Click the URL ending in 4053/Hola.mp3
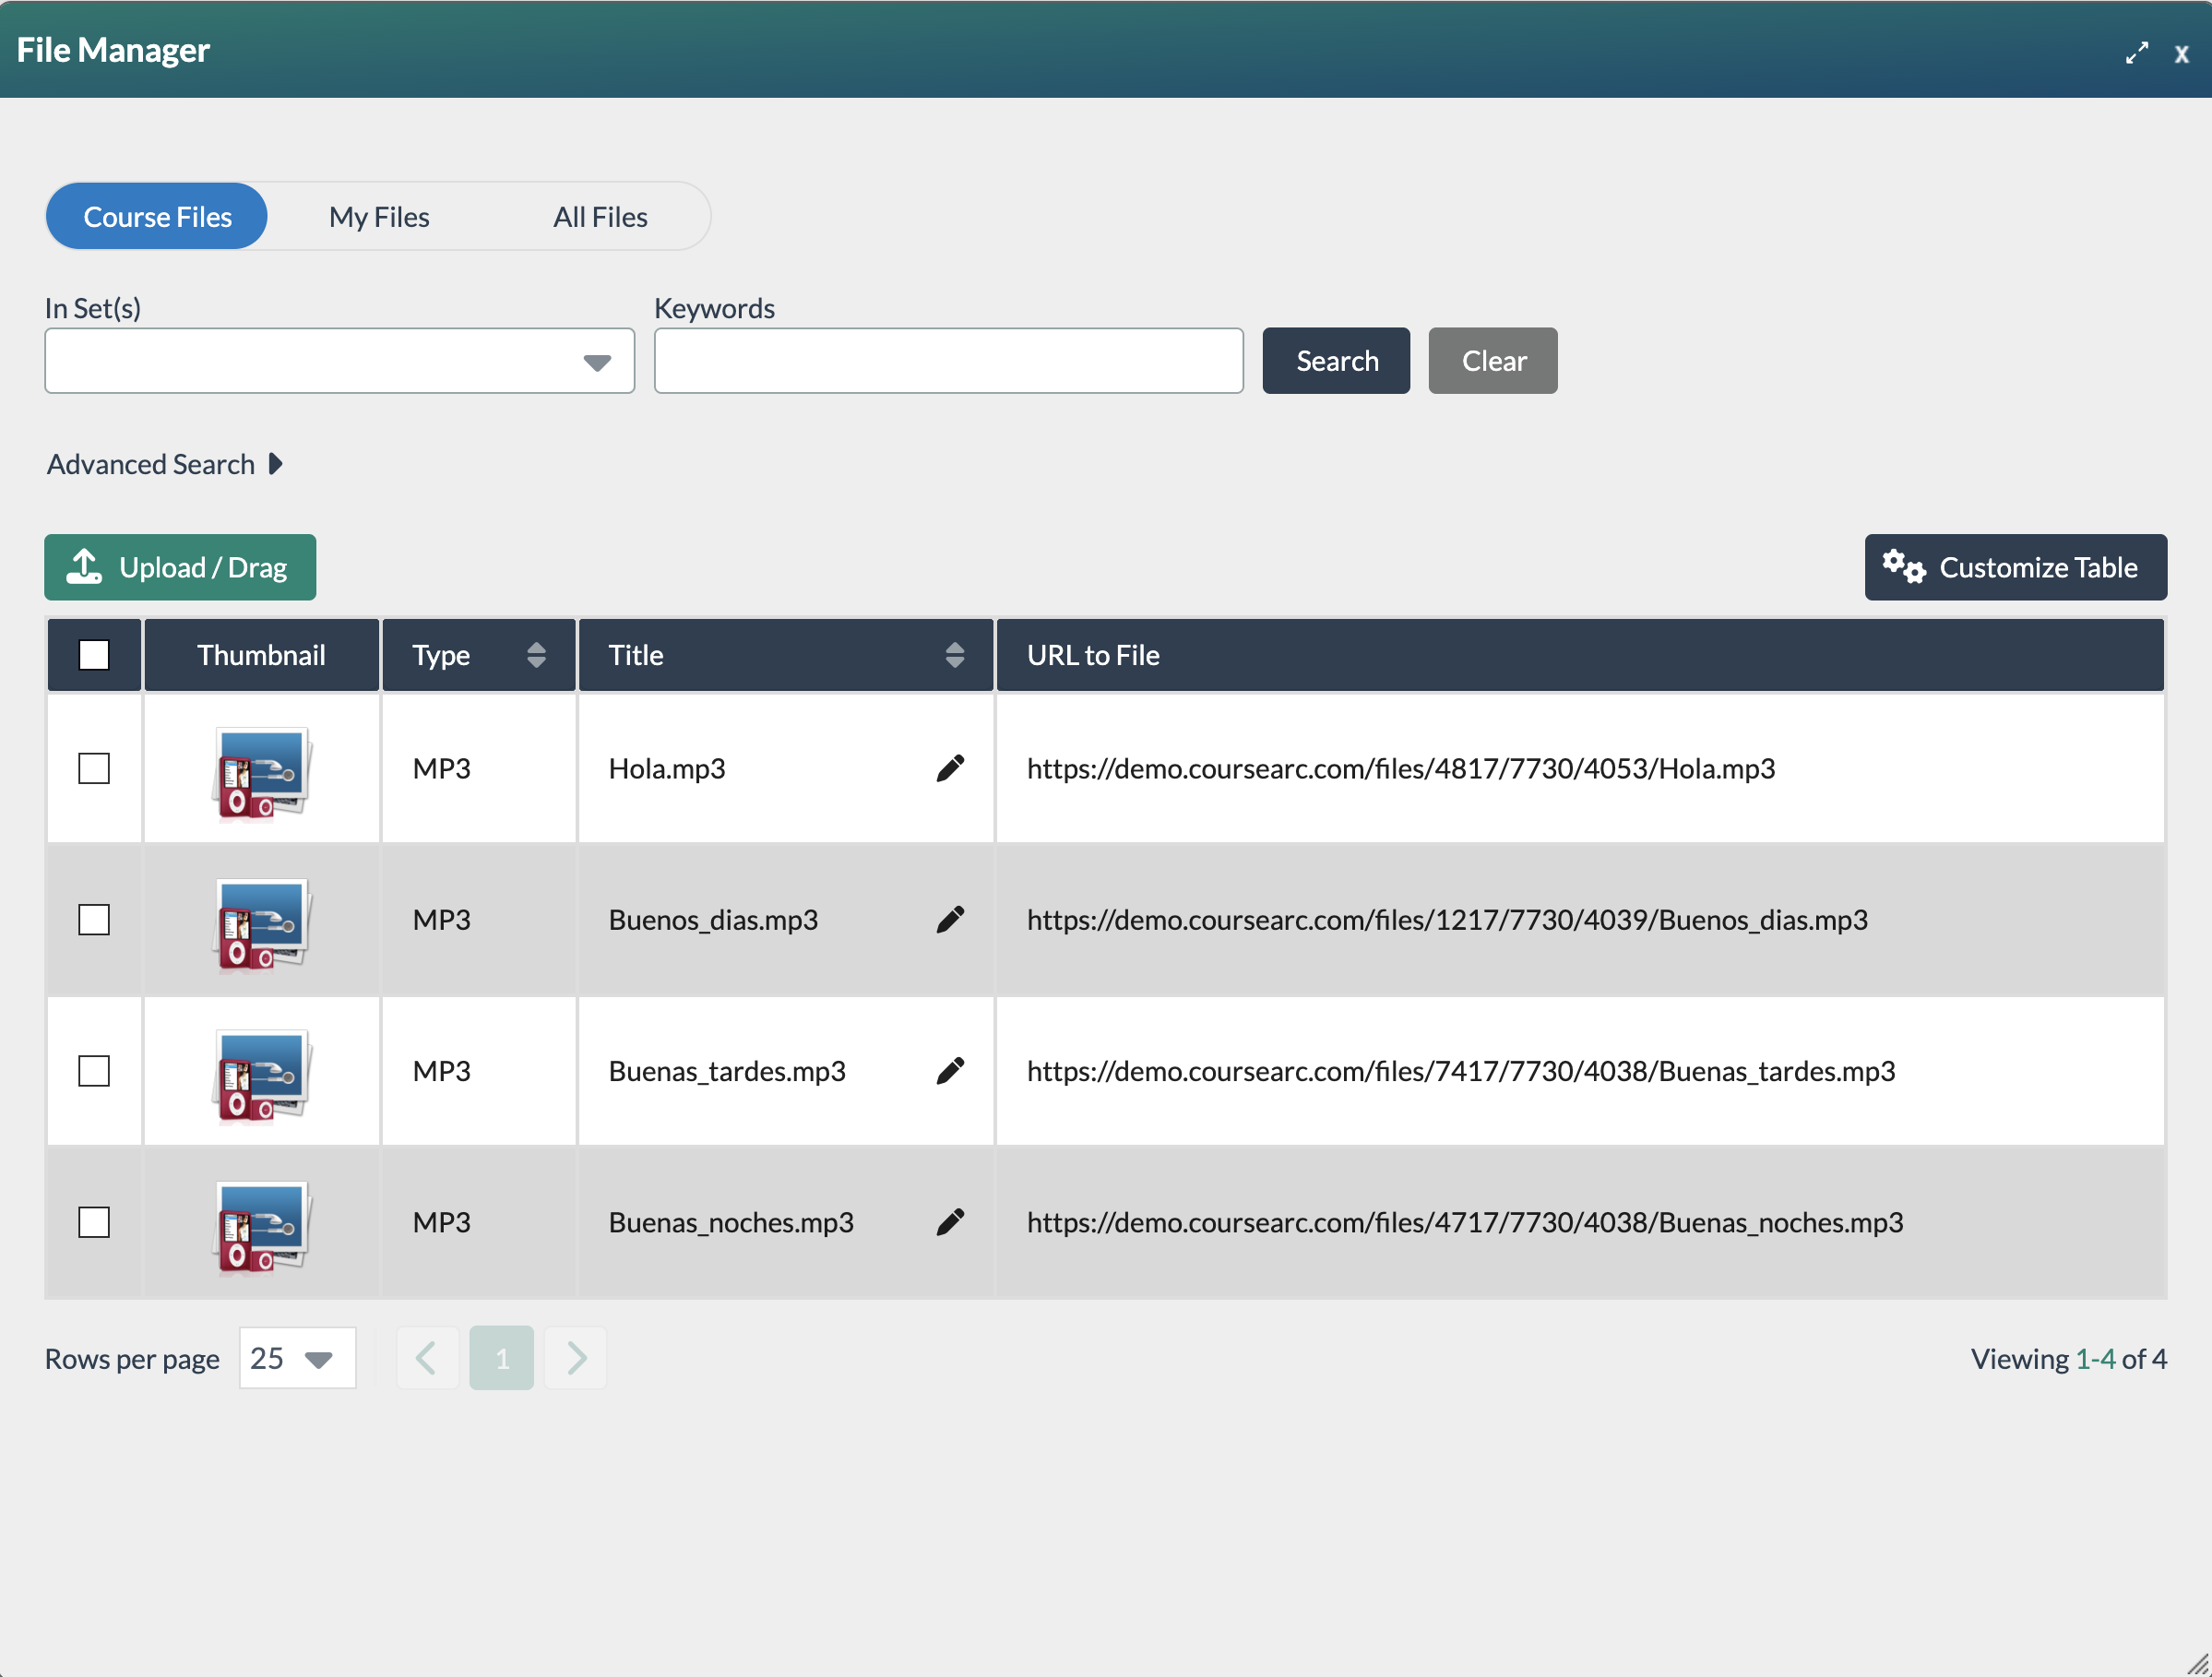The width and height of the screenshot is (2212, 1677). point(1401,768)
